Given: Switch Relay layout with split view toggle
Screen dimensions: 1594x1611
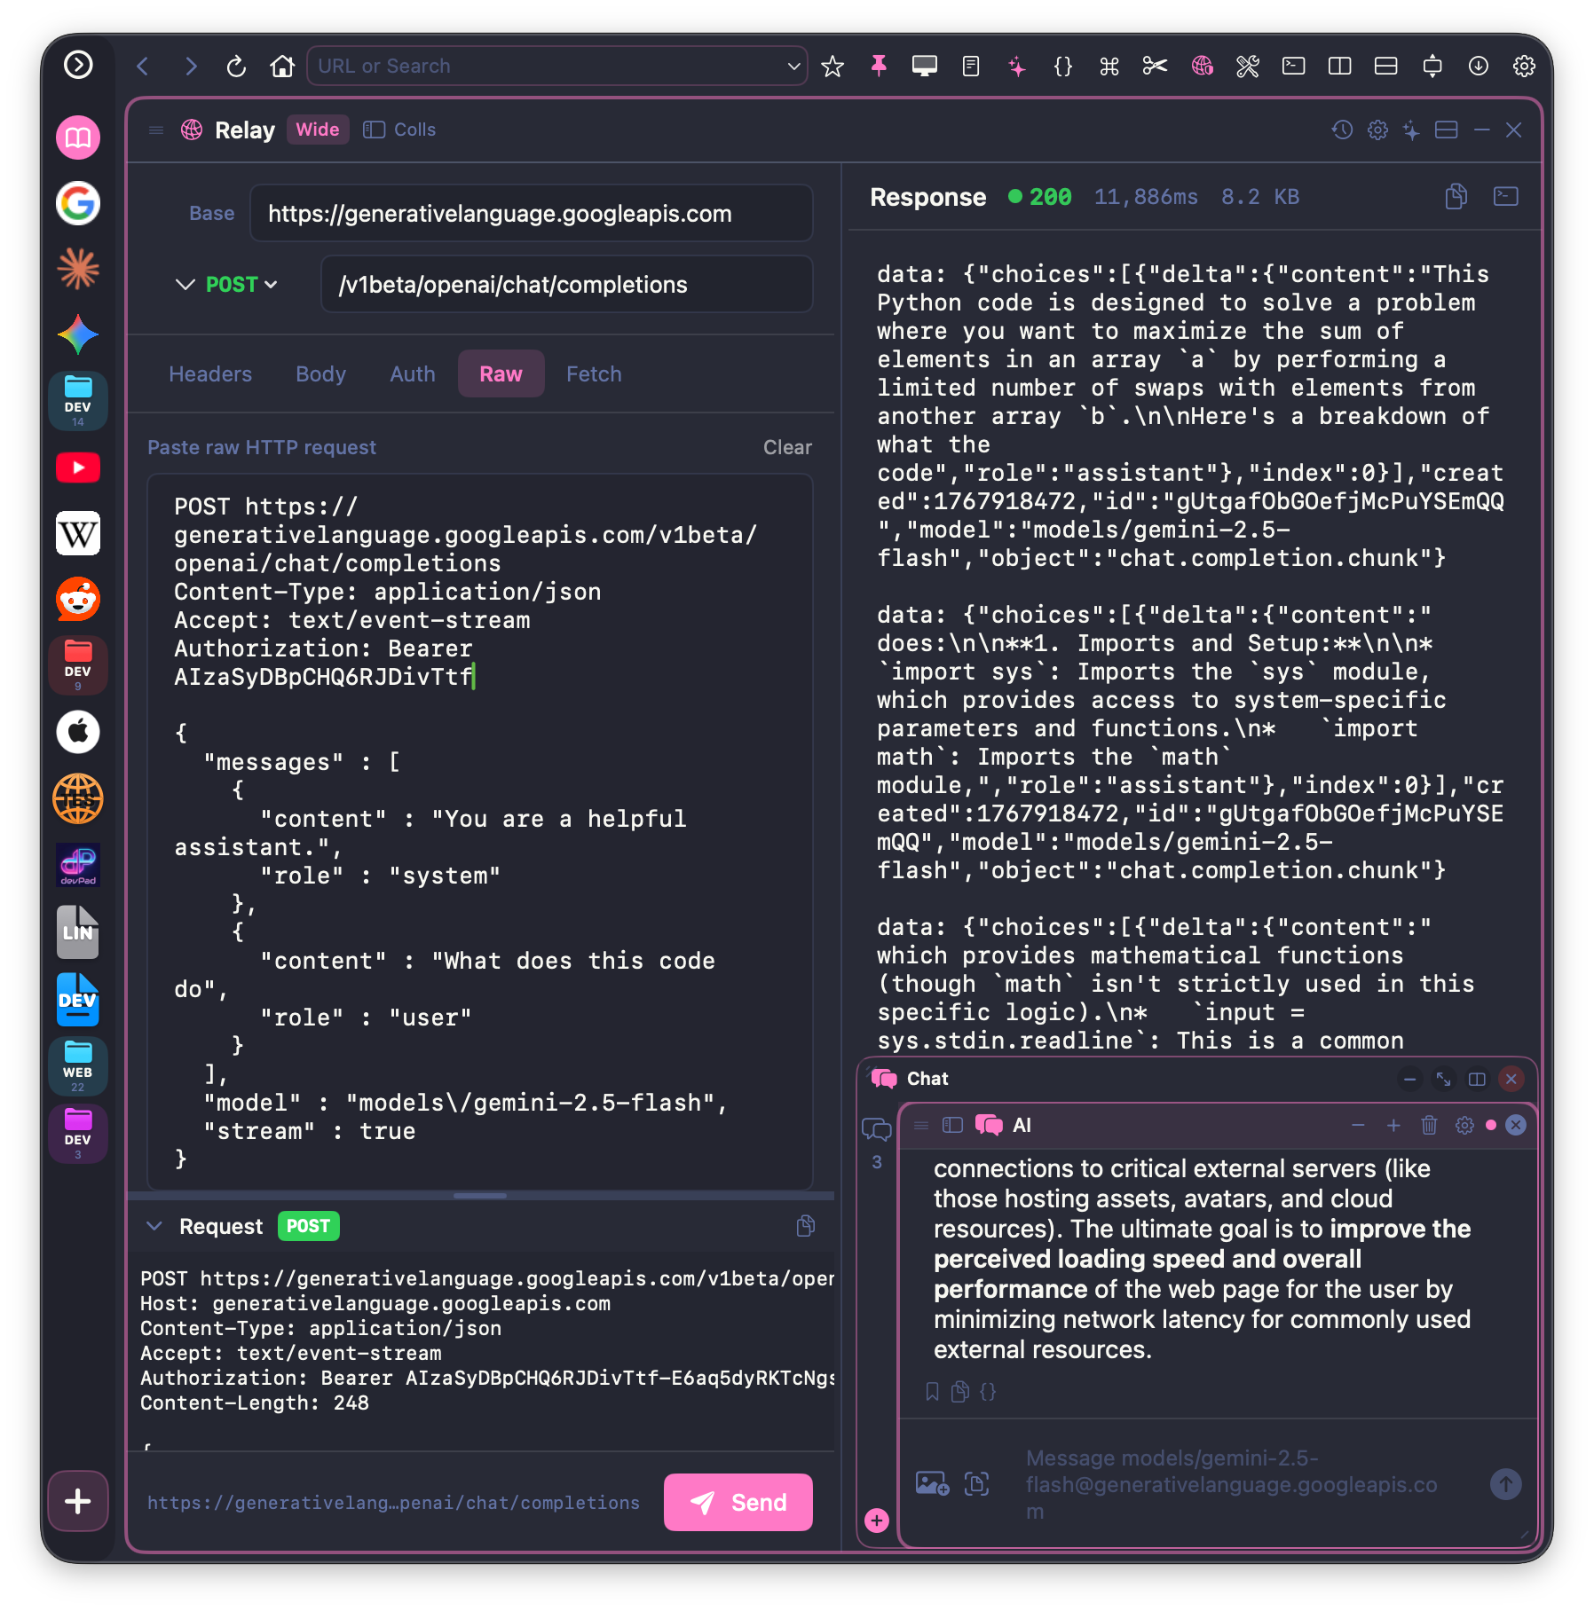Looking at the screenshot, I should point(1447,130).
